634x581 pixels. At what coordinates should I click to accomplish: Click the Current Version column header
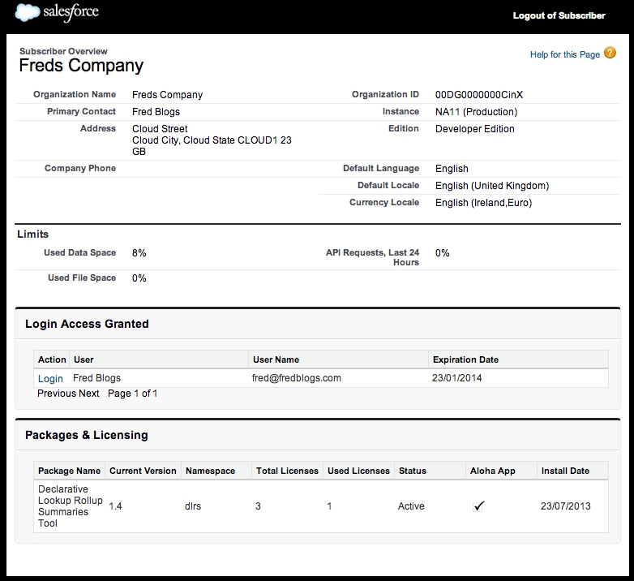144,471
